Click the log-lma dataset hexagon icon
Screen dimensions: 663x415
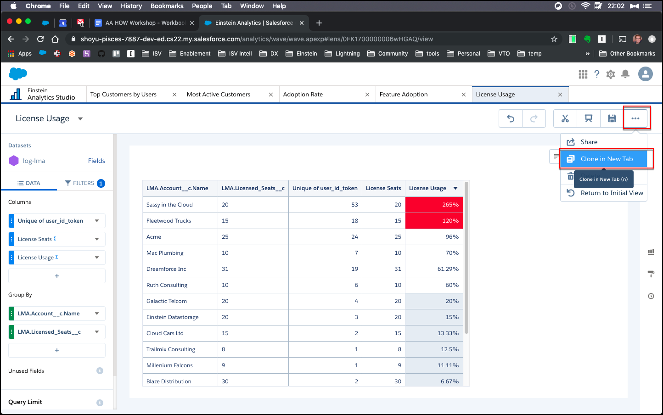pos(14,161)
